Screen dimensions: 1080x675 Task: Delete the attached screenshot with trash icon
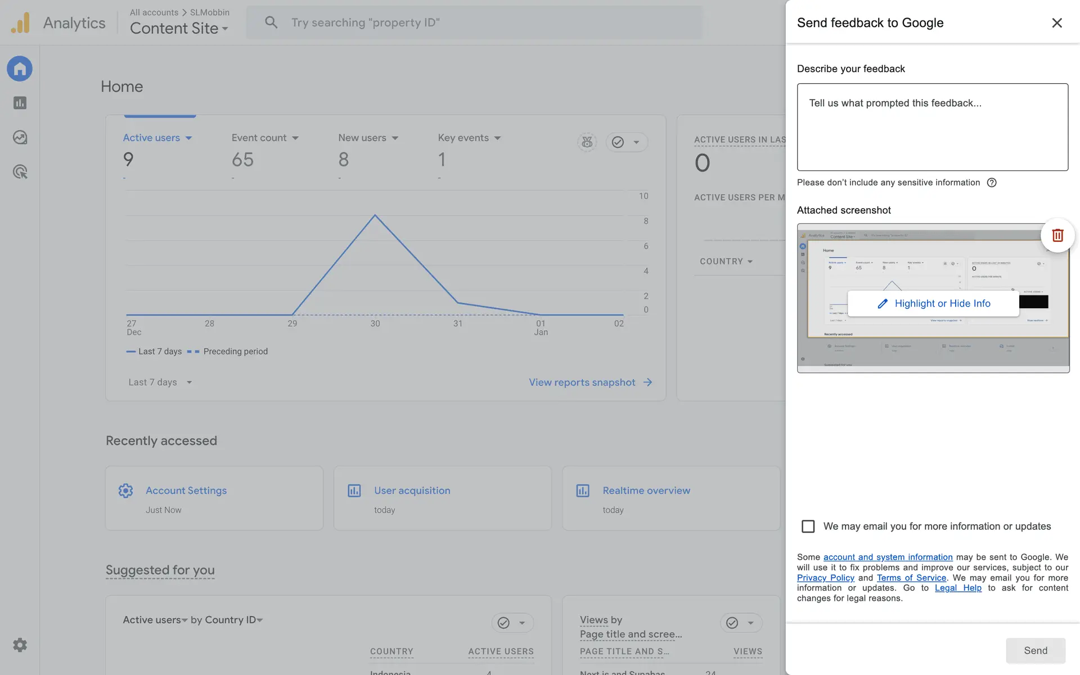point(1057,235)
